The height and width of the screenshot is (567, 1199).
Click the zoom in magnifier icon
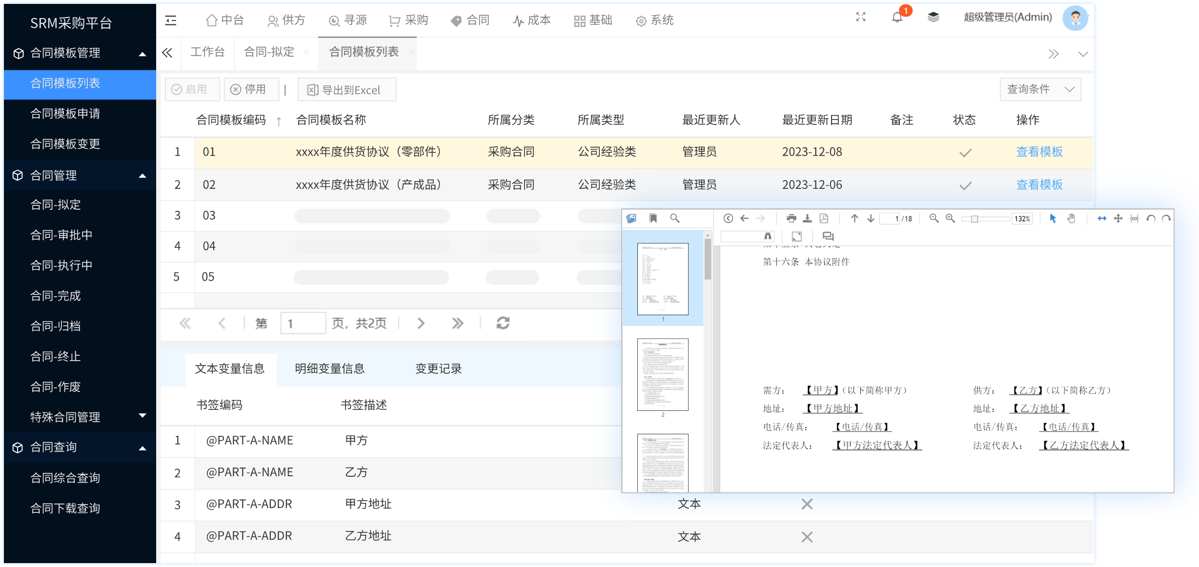point(950,219)
